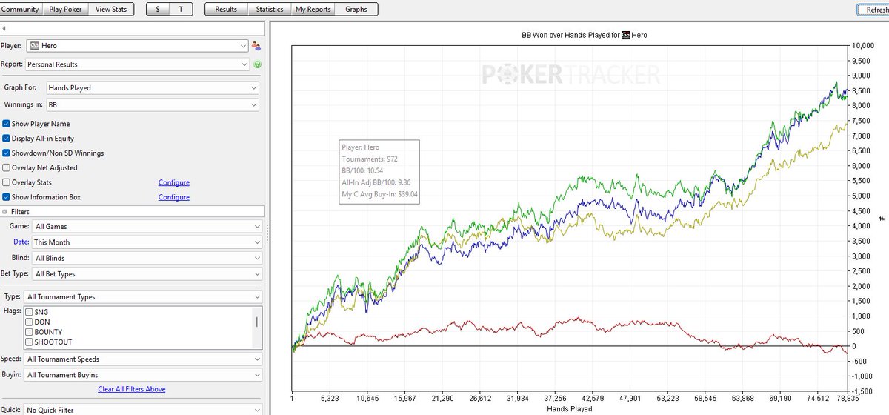889x415 pixels.
Task: Open the Blind filter dropdown
Action: point(147,258)
